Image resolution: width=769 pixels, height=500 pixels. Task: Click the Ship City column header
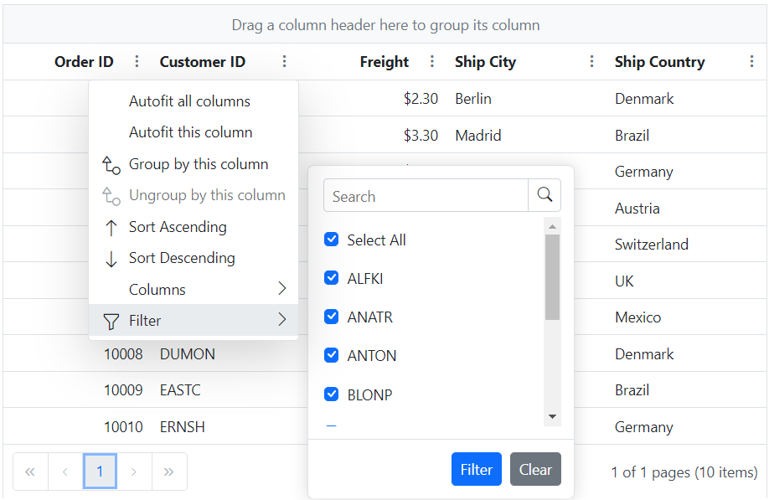pos(486,62)
